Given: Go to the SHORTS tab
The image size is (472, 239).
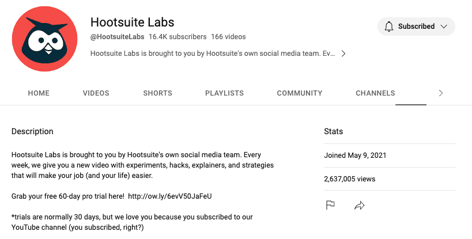Looking at the screenshot, I should click(157, 93).
